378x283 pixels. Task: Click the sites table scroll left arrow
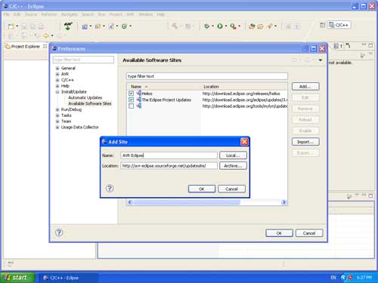(130, 202)
